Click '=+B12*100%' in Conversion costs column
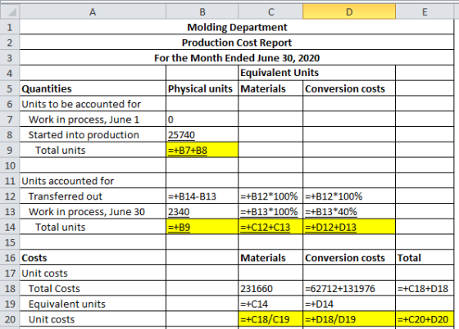Viewport: 459px width, 329px height. (349, 196)
